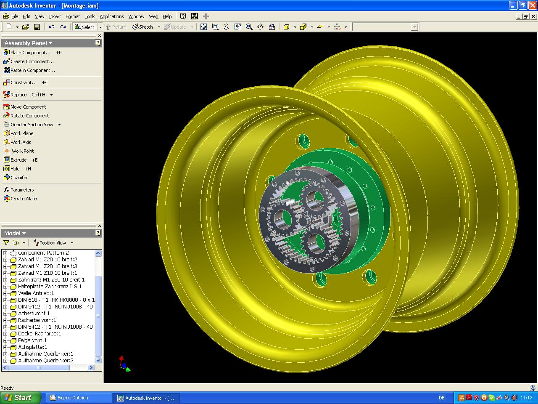Select Zahnkranz M1 Z50 10 breit:1
Image resolution: width=538 pixels, height=404 pixels.
pos(51,280)
